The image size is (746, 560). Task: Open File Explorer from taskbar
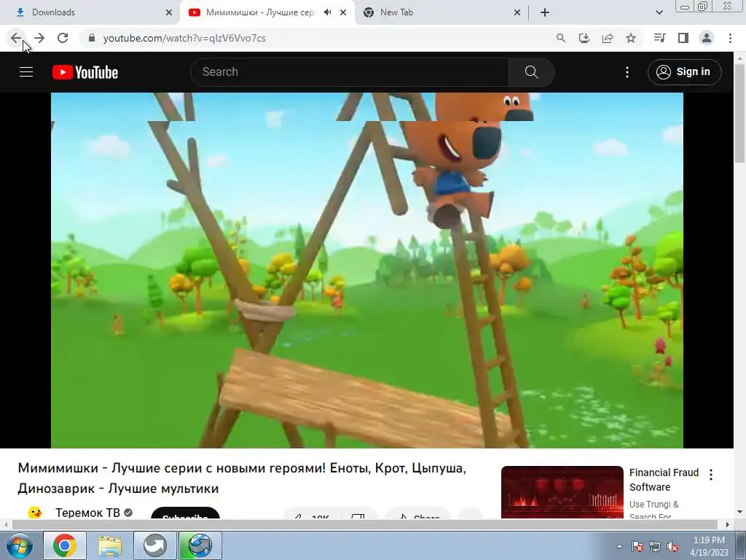pyautogui.click(x=110, y=545)
